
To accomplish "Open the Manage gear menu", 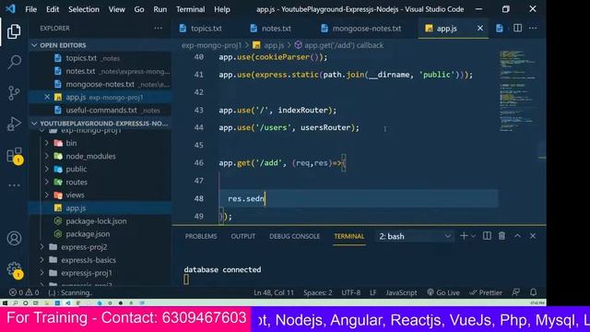I will point(15,269).
